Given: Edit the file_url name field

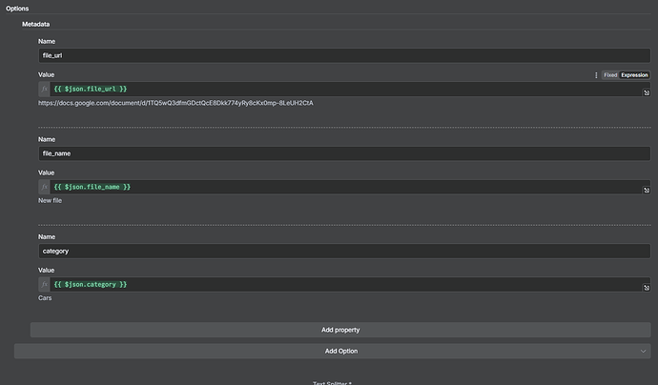Looking at the screenshot, I should click(344, 55).
